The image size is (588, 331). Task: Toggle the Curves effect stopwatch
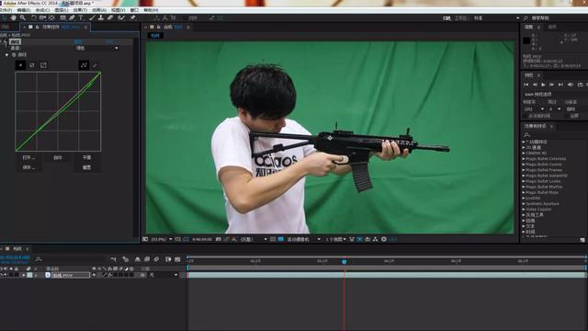(14, 55)
